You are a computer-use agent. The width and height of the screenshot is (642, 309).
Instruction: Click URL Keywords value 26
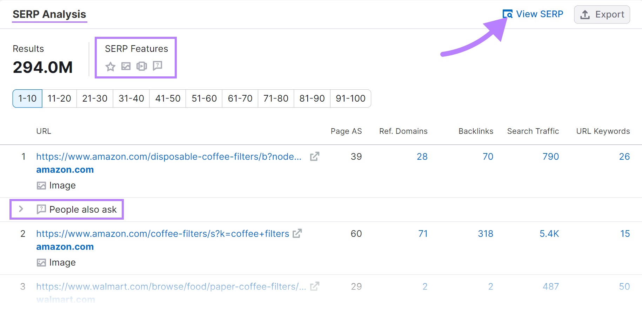click(624, 157)
